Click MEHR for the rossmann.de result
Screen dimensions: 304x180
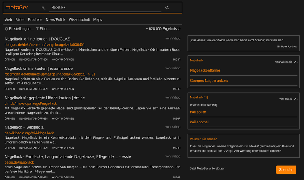177,89
